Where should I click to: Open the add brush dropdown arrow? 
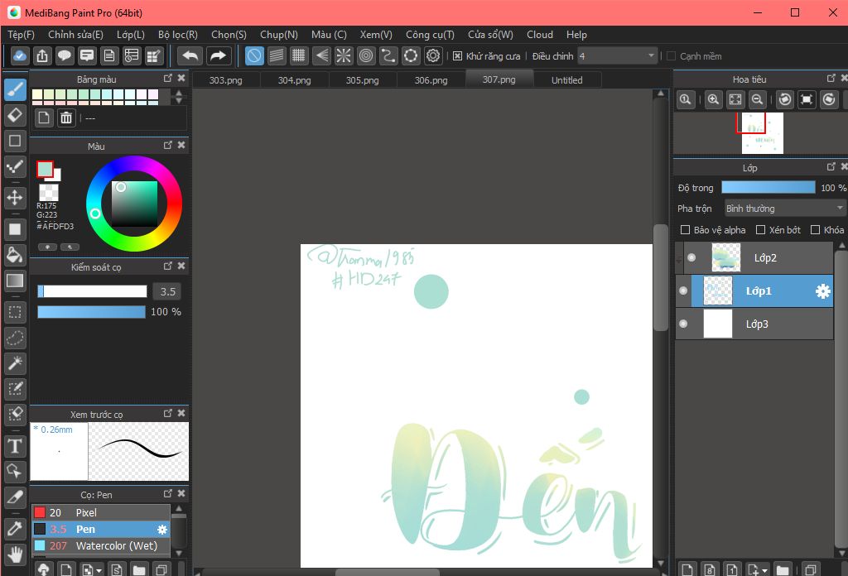point(99,570)
